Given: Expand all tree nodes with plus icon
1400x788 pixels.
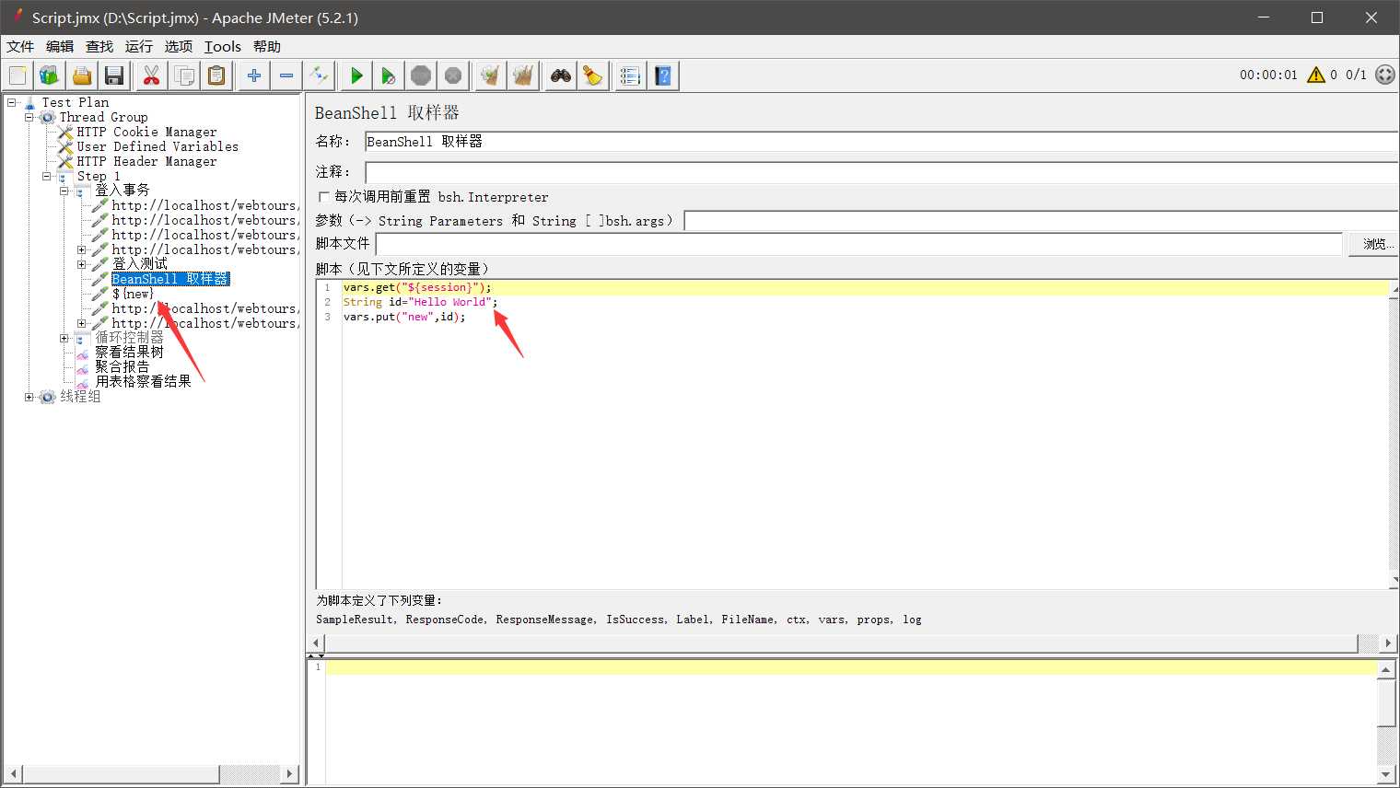Looking at the screenshot, I should tap(254, 75).
